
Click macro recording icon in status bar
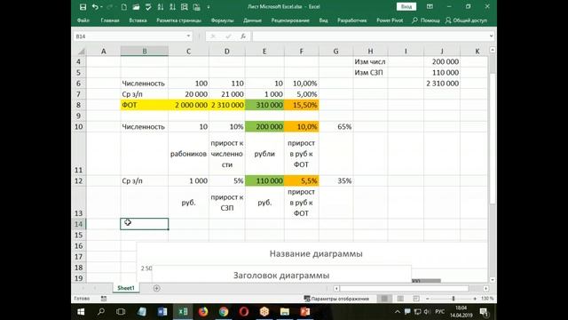(104, 299)
